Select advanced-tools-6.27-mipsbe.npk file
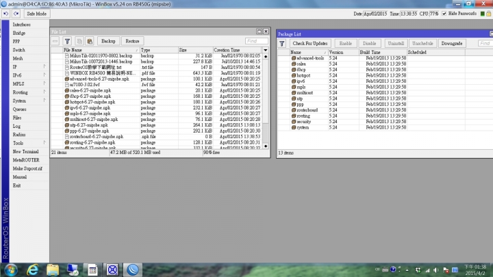 [x=157, y=79]
